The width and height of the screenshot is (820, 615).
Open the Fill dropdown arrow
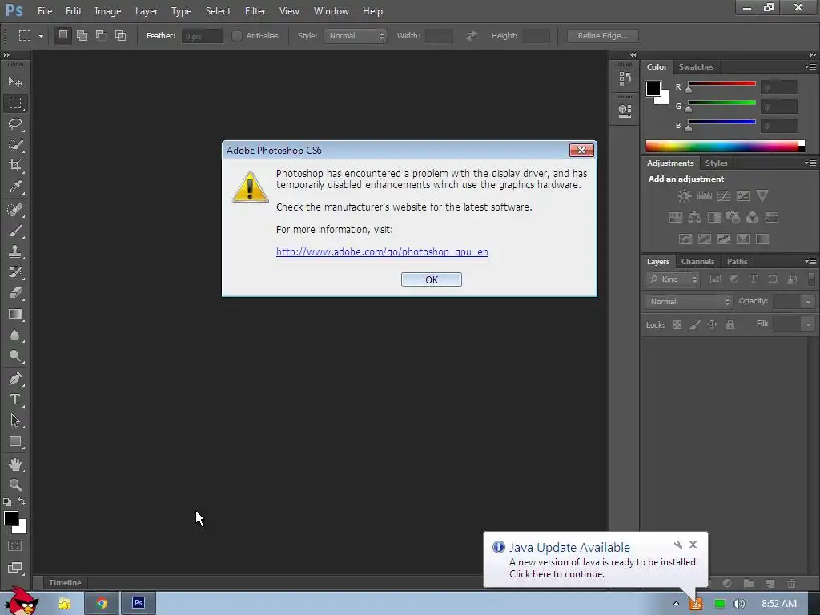click(x=808, y=324)
